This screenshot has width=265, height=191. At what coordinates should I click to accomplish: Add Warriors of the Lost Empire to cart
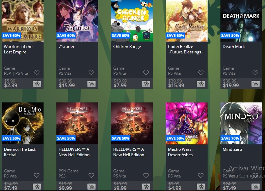pos(37,84)
